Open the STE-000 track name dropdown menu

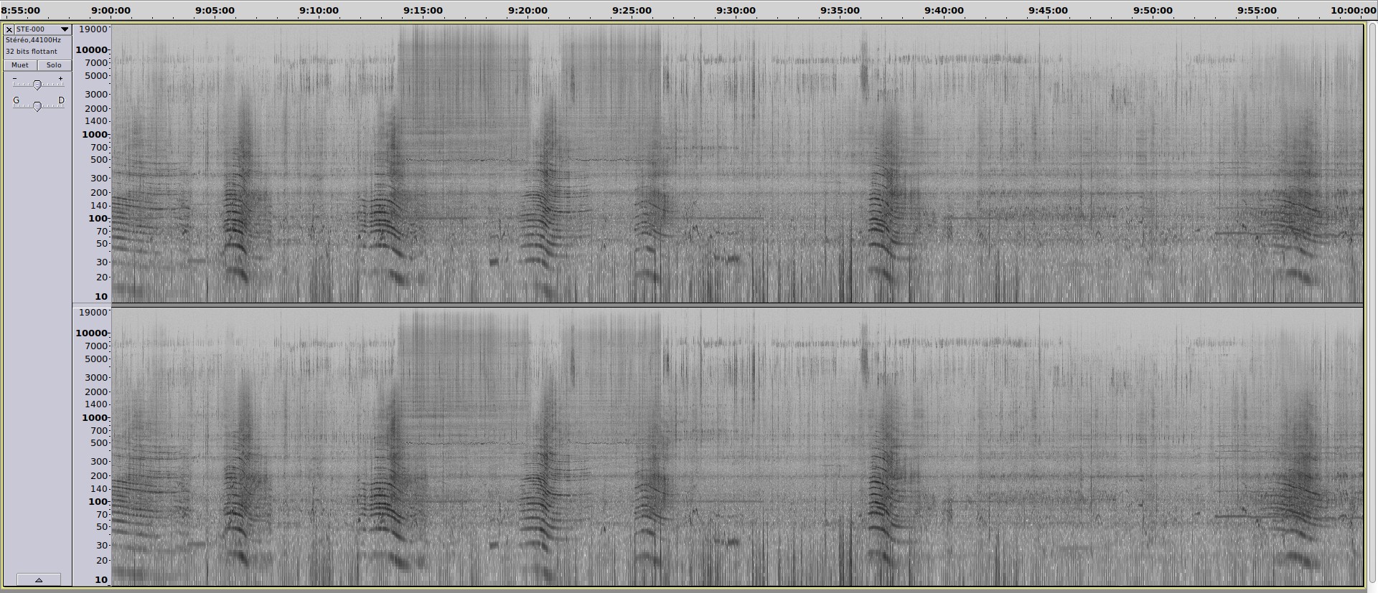point(65,29)
